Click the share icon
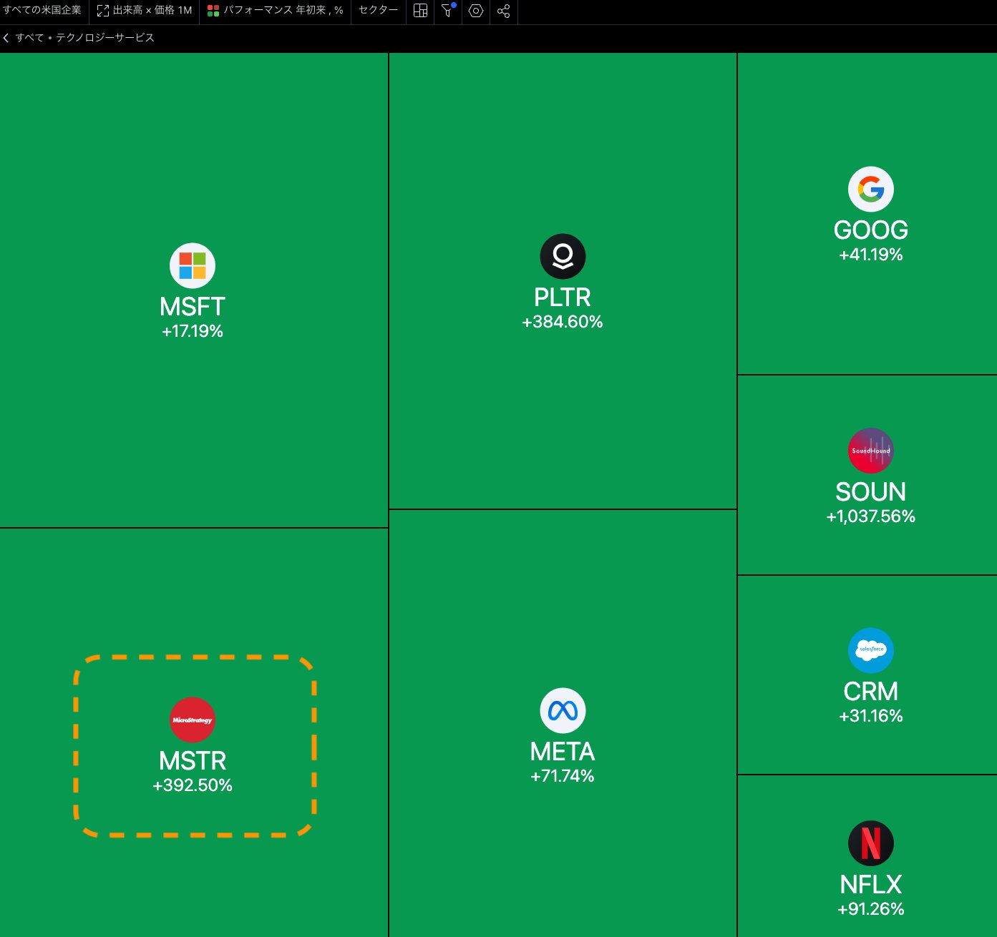 (x=504, y=11)
